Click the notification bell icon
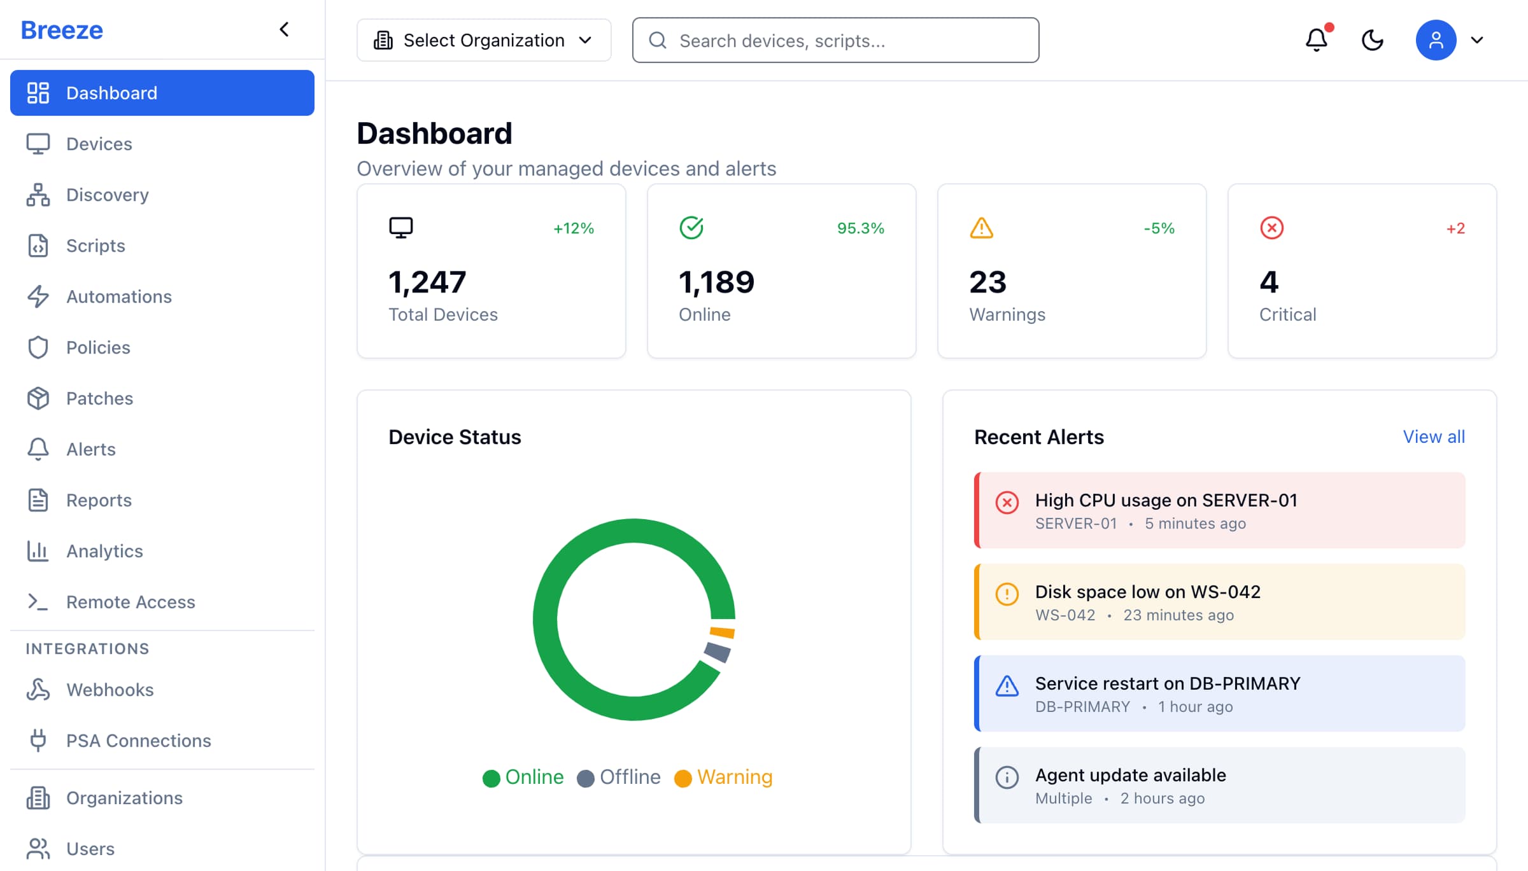 [x=1316, y=40]
